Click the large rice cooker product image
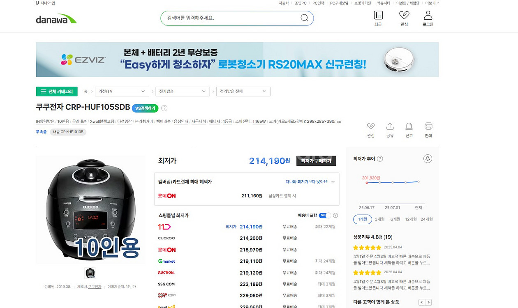This screenshot has width=518, height=308. tap(90, 209)
